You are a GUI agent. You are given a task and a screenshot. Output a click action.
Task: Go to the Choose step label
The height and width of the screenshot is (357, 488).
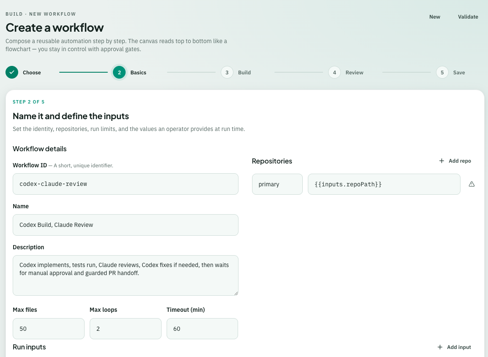point(32,73)
